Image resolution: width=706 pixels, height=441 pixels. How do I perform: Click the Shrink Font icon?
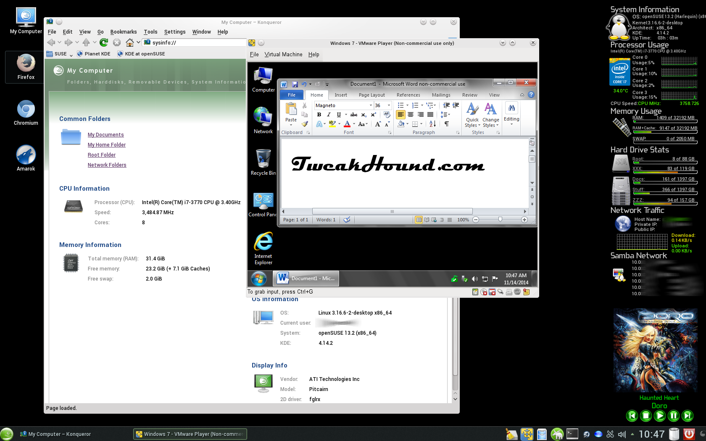[387, 124]
